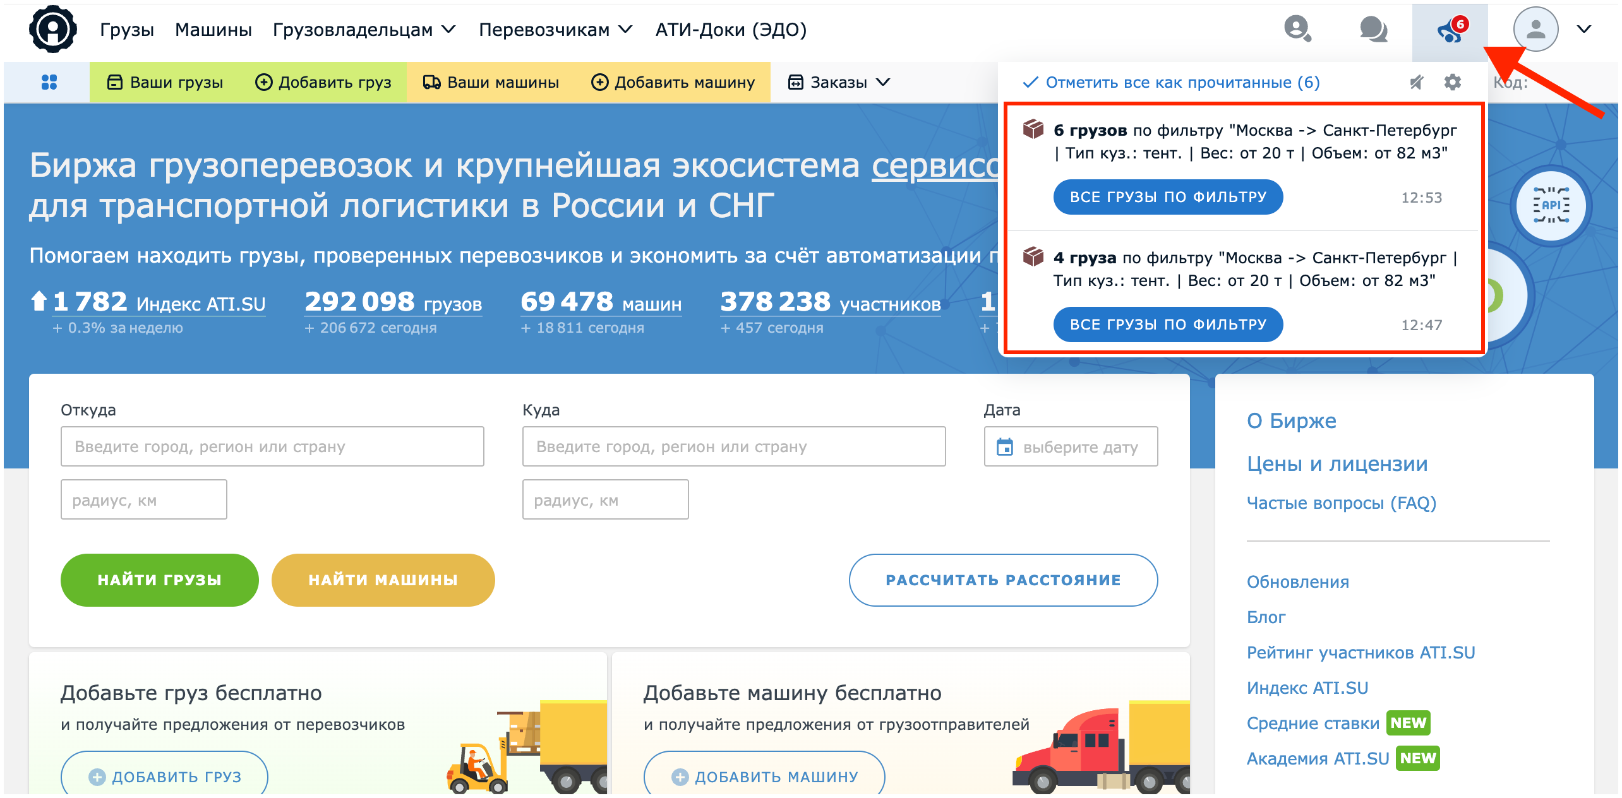Expand the profile menu chevron
1622x798 pixels.
click(x=1583, y=29)
